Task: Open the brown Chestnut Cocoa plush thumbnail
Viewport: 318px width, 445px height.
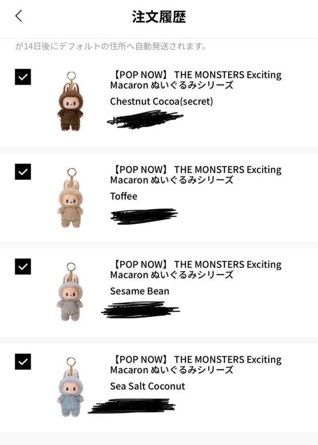Action: (x=70, y=102)
